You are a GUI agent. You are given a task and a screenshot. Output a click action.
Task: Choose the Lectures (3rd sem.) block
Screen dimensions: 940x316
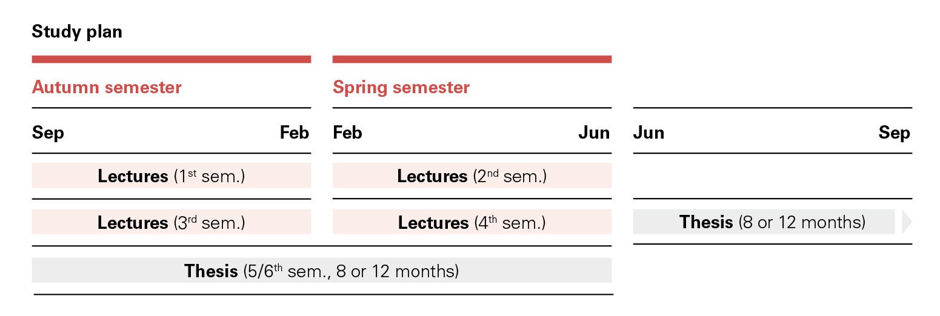(171, 222)
